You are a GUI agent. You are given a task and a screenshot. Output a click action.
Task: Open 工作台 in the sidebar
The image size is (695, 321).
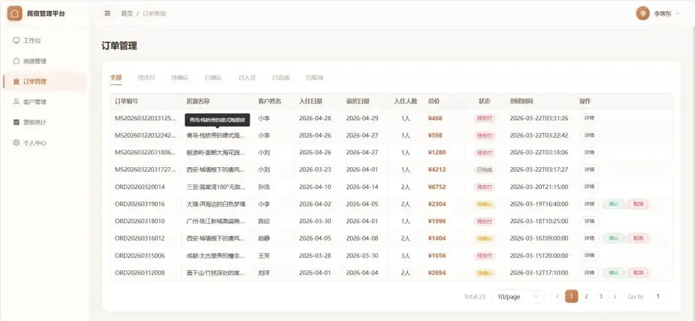(x=45, y=41)
